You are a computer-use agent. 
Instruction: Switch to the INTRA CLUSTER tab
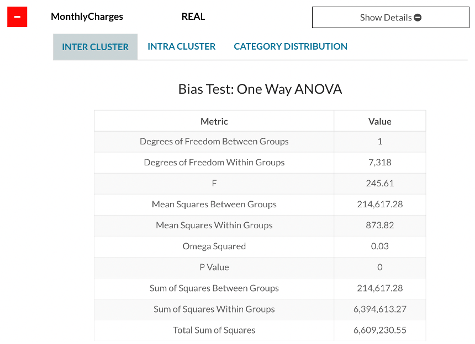[x=181, y=46]
